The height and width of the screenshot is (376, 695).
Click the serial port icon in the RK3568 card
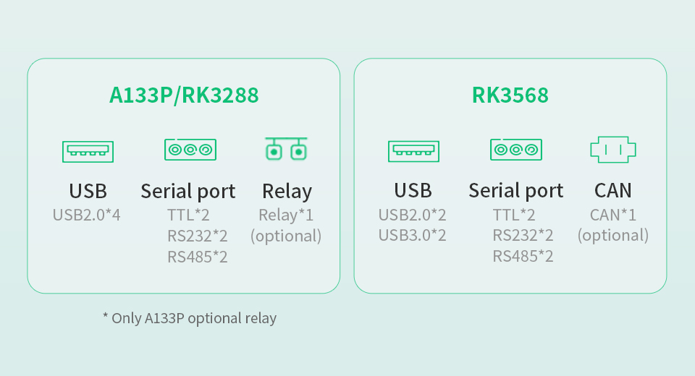pyautogui.click(x=515, y=150)
